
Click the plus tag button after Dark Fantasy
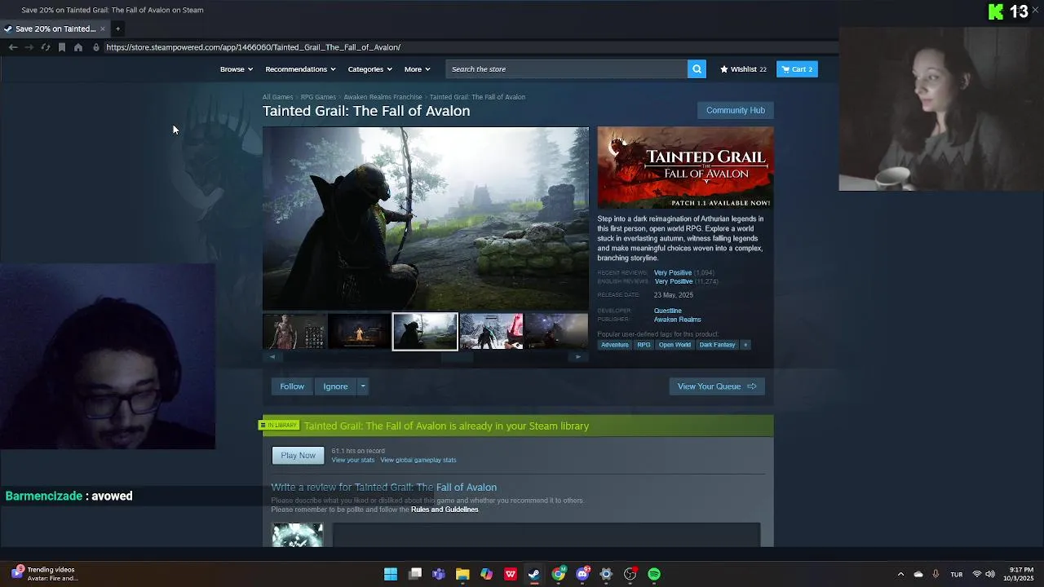(745, 345)
